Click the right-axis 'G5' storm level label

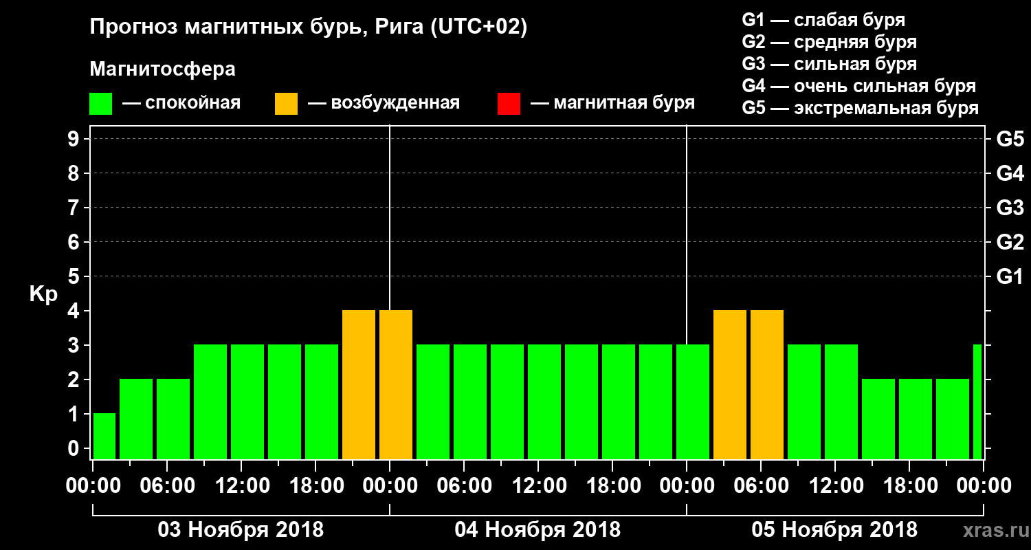pos(1010,140)
